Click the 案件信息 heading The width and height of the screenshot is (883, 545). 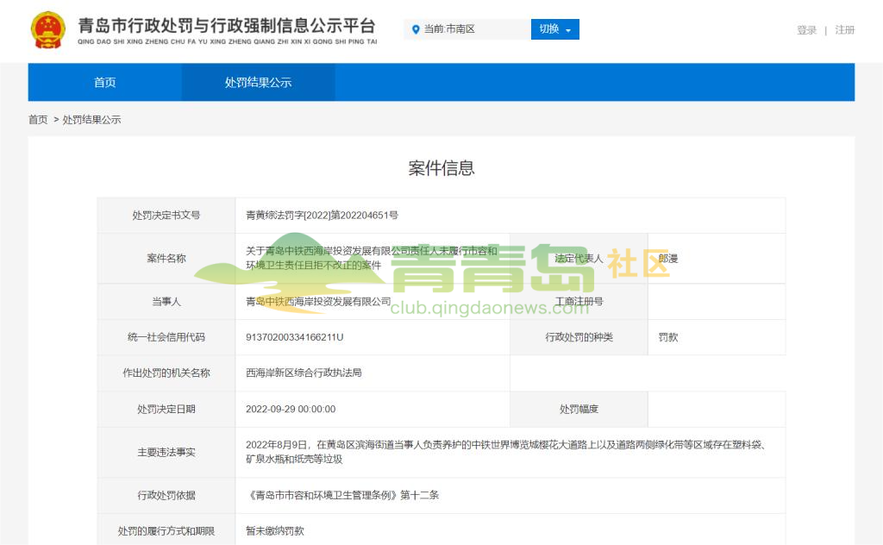click(441, 168)
